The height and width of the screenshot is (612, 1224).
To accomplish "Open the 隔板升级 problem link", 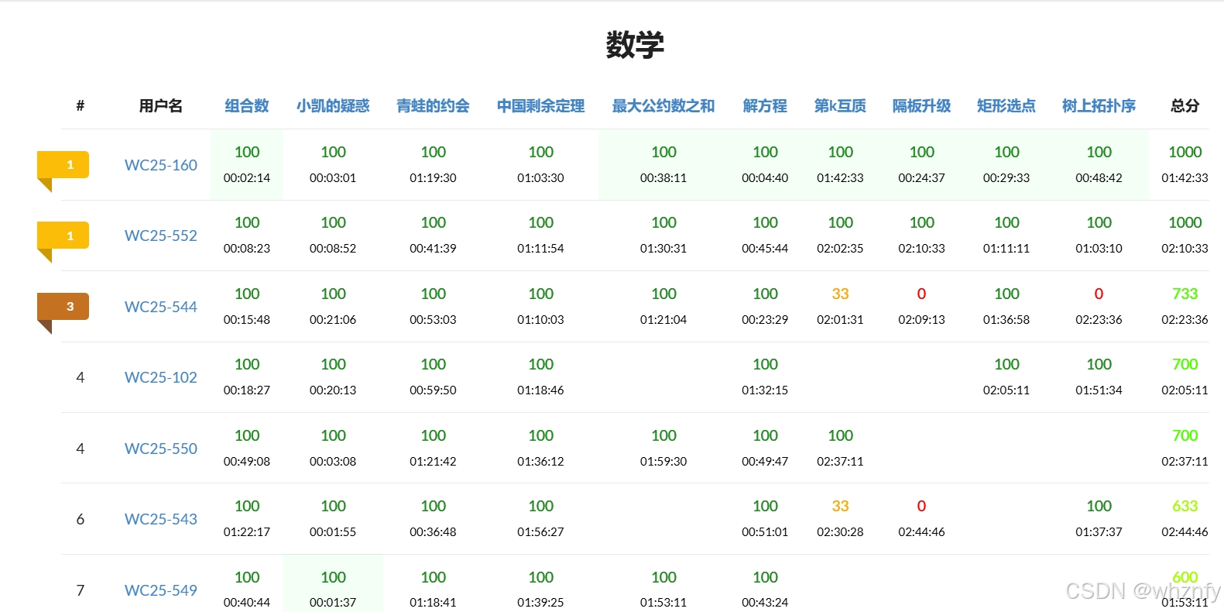I will tap(921, 105).
